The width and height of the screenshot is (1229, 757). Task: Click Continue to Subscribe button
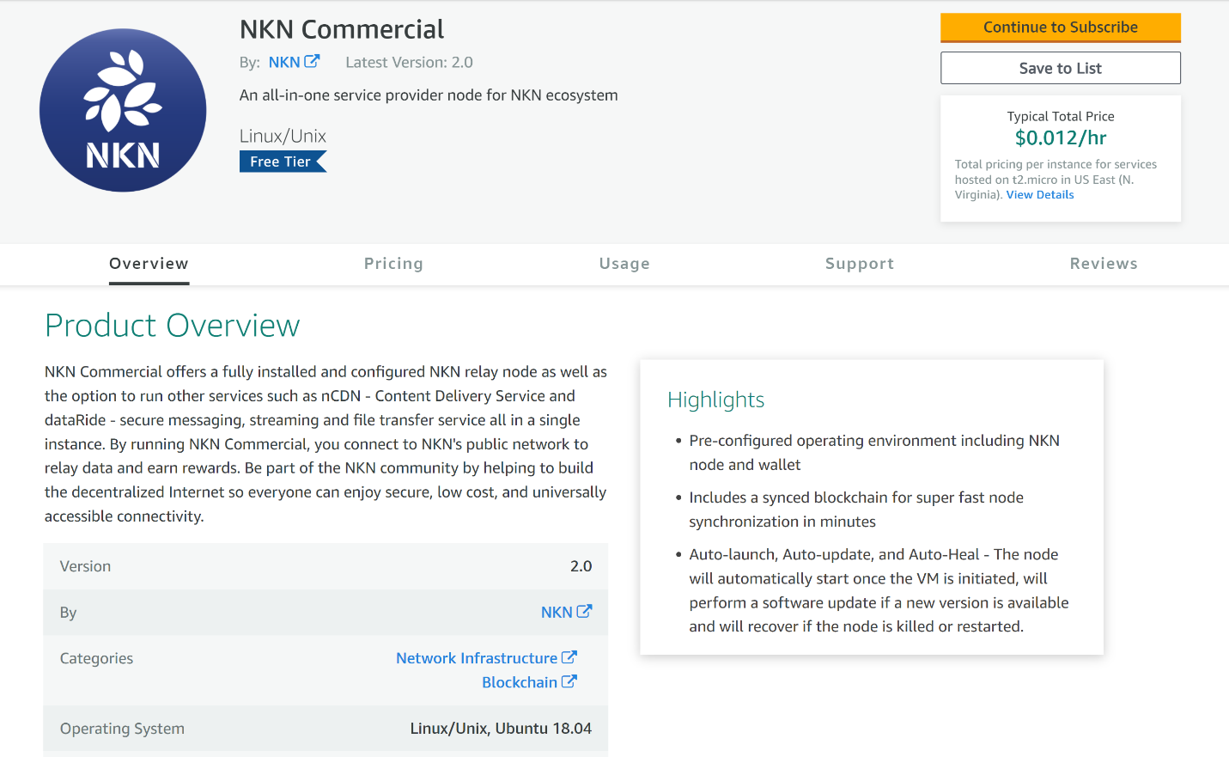1061,27
